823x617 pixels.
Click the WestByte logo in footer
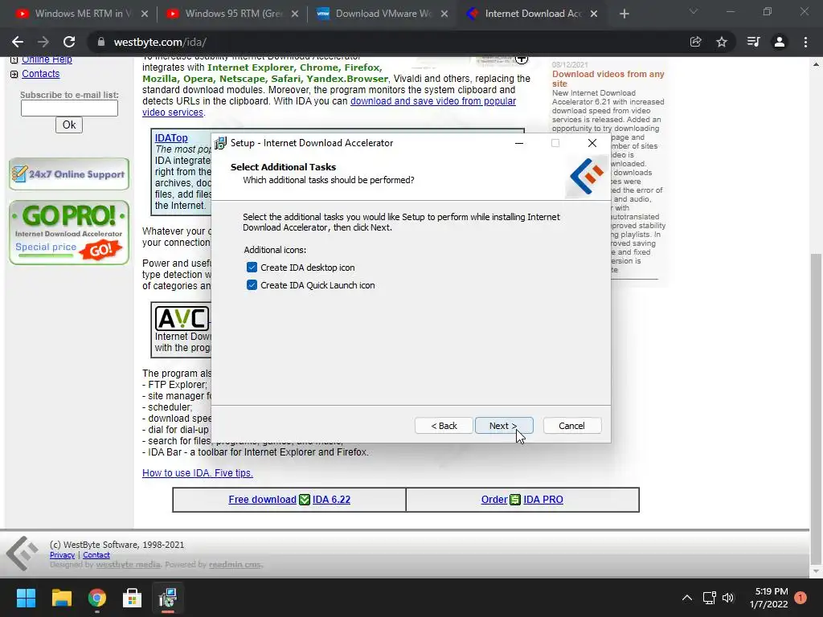(22, 554)
